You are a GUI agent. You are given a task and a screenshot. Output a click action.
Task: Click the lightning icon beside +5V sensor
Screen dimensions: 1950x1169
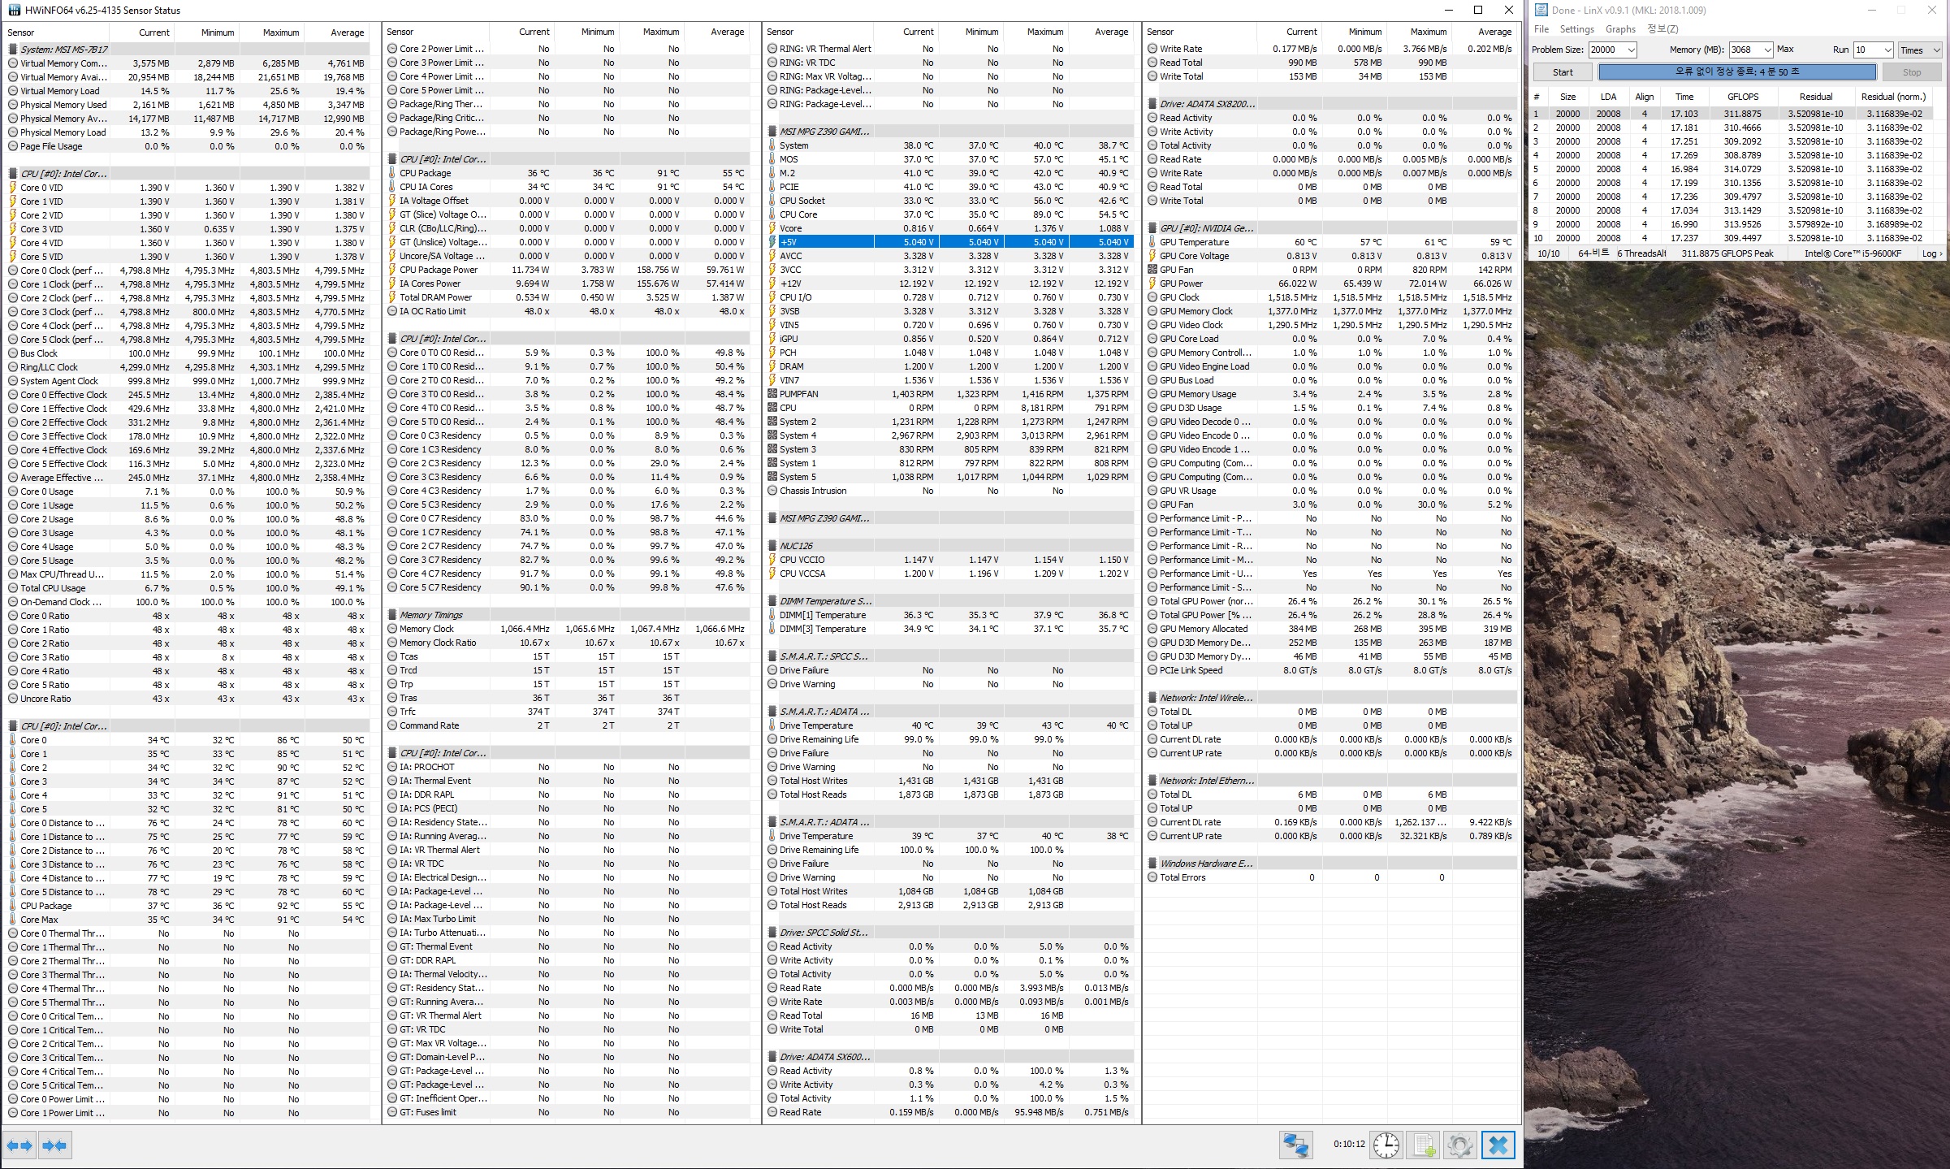click(772, 242)
